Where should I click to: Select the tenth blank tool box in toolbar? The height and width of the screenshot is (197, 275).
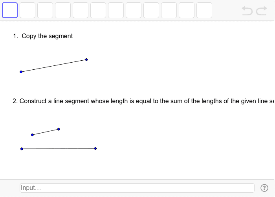tap(169, 10)
